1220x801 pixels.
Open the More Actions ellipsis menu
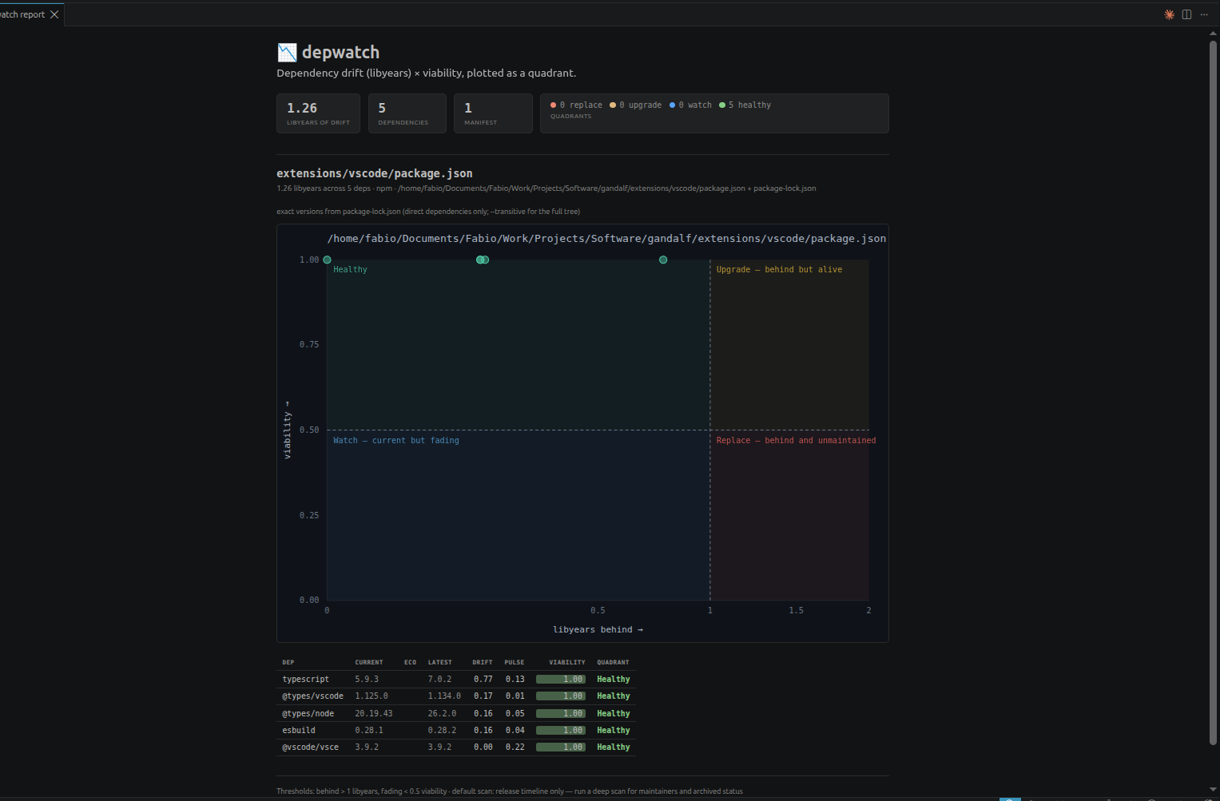pos(1204,14)
